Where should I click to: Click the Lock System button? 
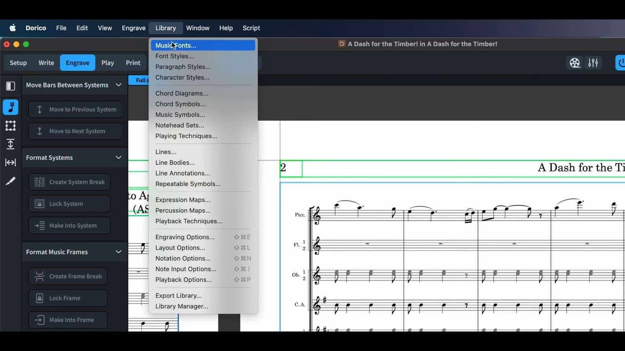coord(69,204)
